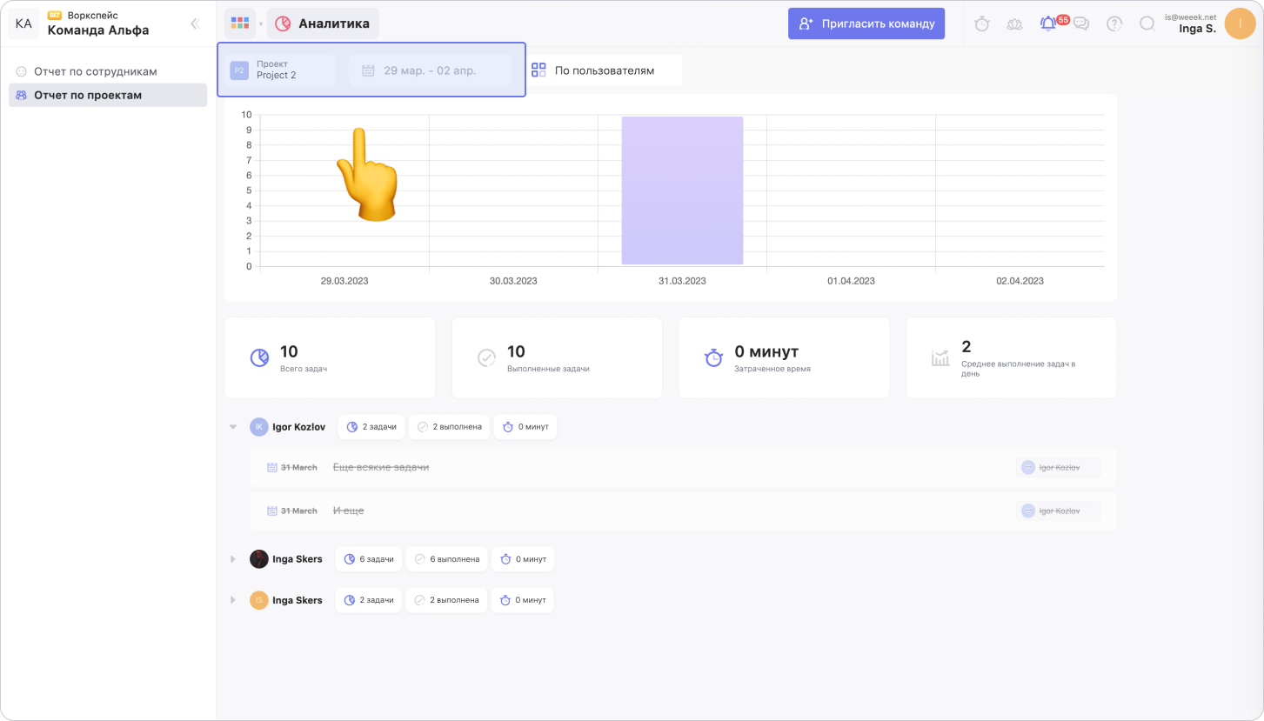
Task: Expand Inga Skers row with 6 задачи
Action: (233, 559)
